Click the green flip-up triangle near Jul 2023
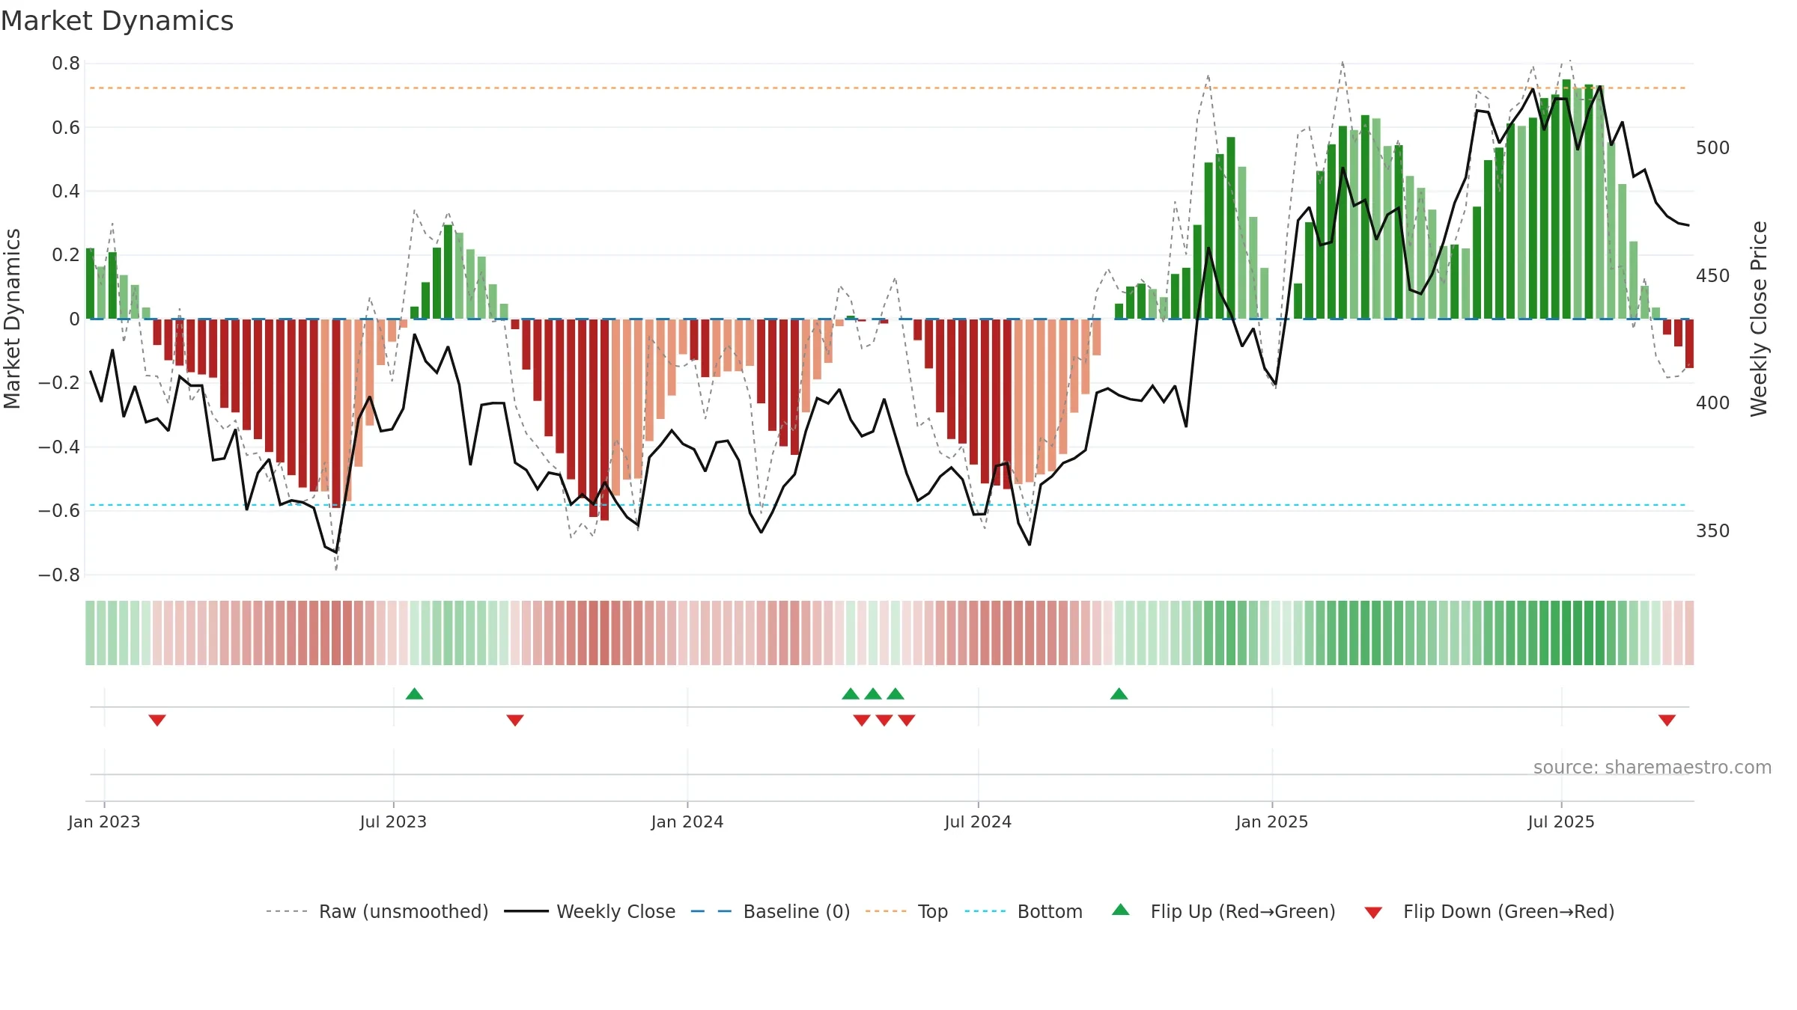This screenshot has height=1010, width=1797. pyautogui.click(x=414, y=694)
